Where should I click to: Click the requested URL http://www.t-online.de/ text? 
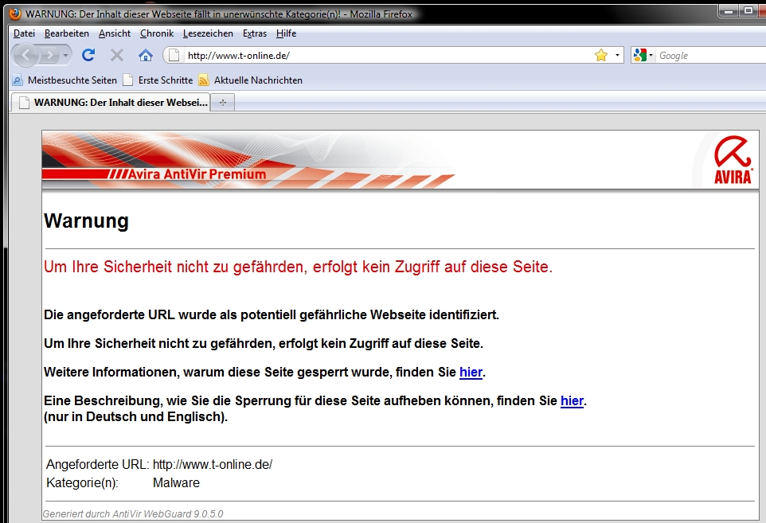click(213, 464)
